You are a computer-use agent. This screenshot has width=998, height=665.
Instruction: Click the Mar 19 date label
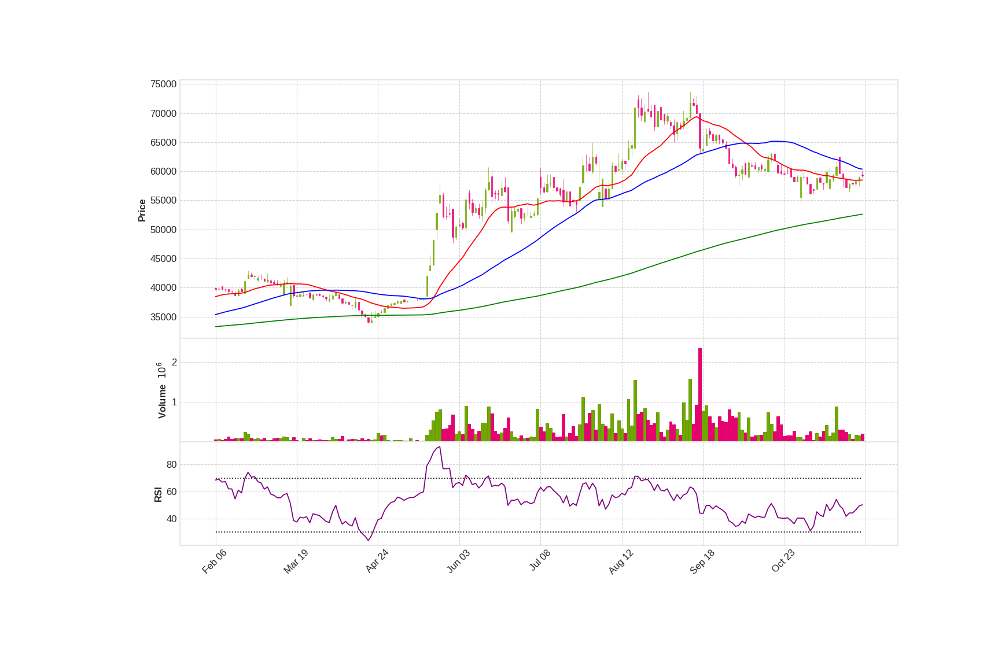point(296,561)
